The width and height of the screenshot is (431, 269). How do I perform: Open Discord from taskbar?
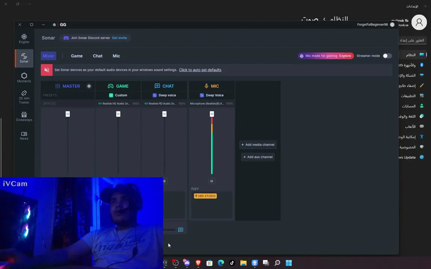click(187, 263)
